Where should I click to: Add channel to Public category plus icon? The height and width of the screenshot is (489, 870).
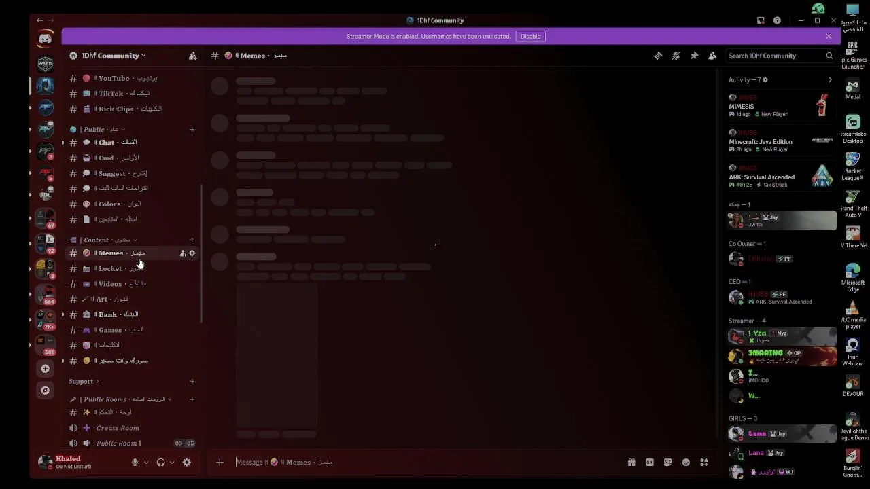pyautogui.click(x=192, y=129)
